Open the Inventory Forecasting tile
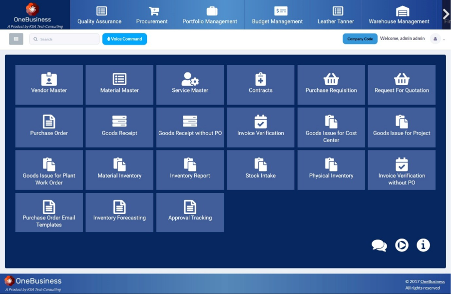451x294 pixels. [119, 212]
